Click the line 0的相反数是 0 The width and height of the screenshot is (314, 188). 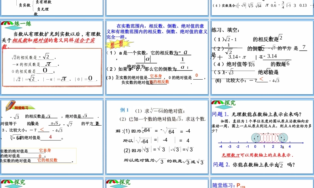coord(33,71)
